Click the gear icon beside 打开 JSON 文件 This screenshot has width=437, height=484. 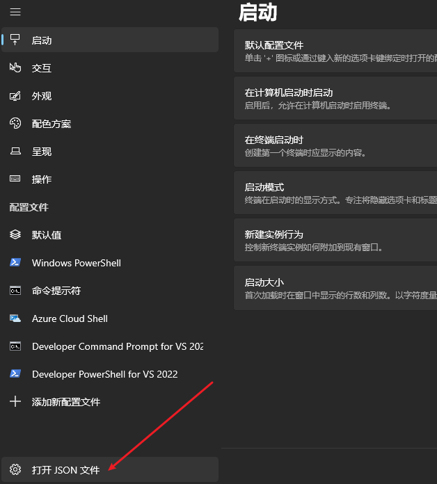15,470
